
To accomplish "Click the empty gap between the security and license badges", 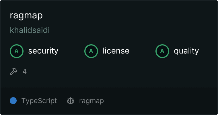I will (71, 51).
